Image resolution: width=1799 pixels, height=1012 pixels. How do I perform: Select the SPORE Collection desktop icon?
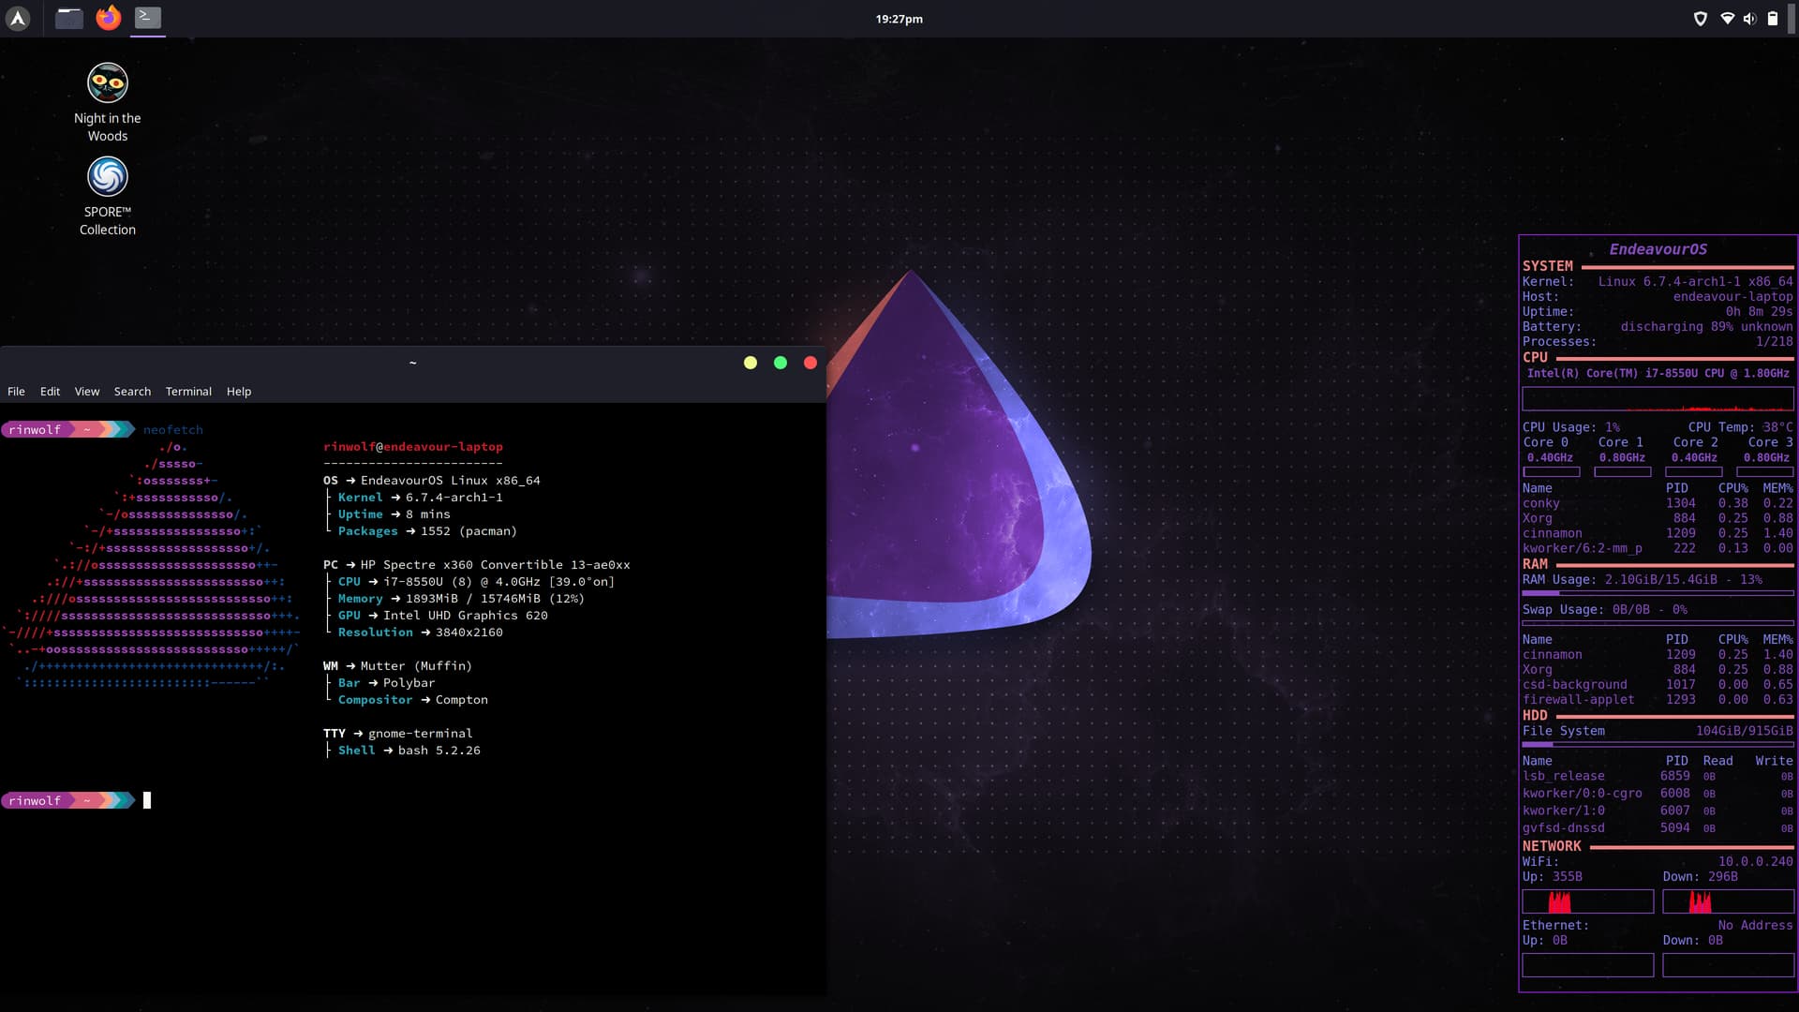pos(108,197)
